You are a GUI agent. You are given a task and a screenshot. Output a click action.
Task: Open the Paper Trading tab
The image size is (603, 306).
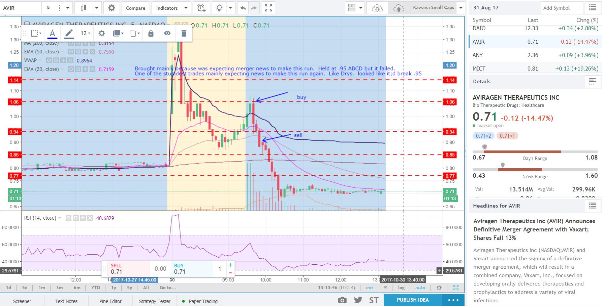click(200, 301)
